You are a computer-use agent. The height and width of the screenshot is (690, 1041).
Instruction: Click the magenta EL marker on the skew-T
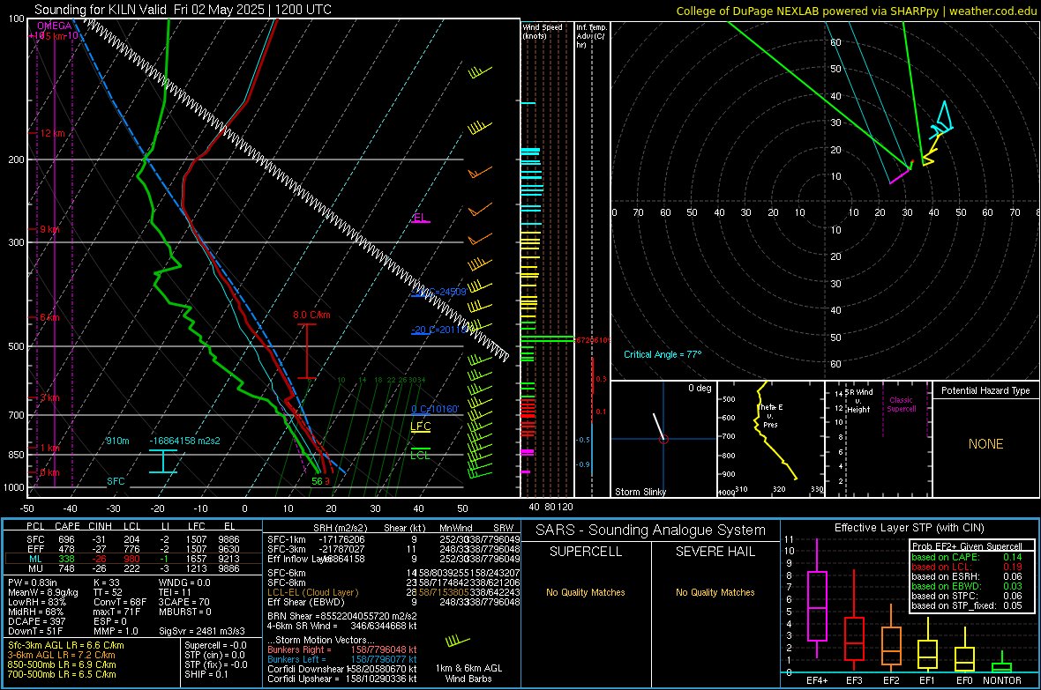[x=420, y=219]
